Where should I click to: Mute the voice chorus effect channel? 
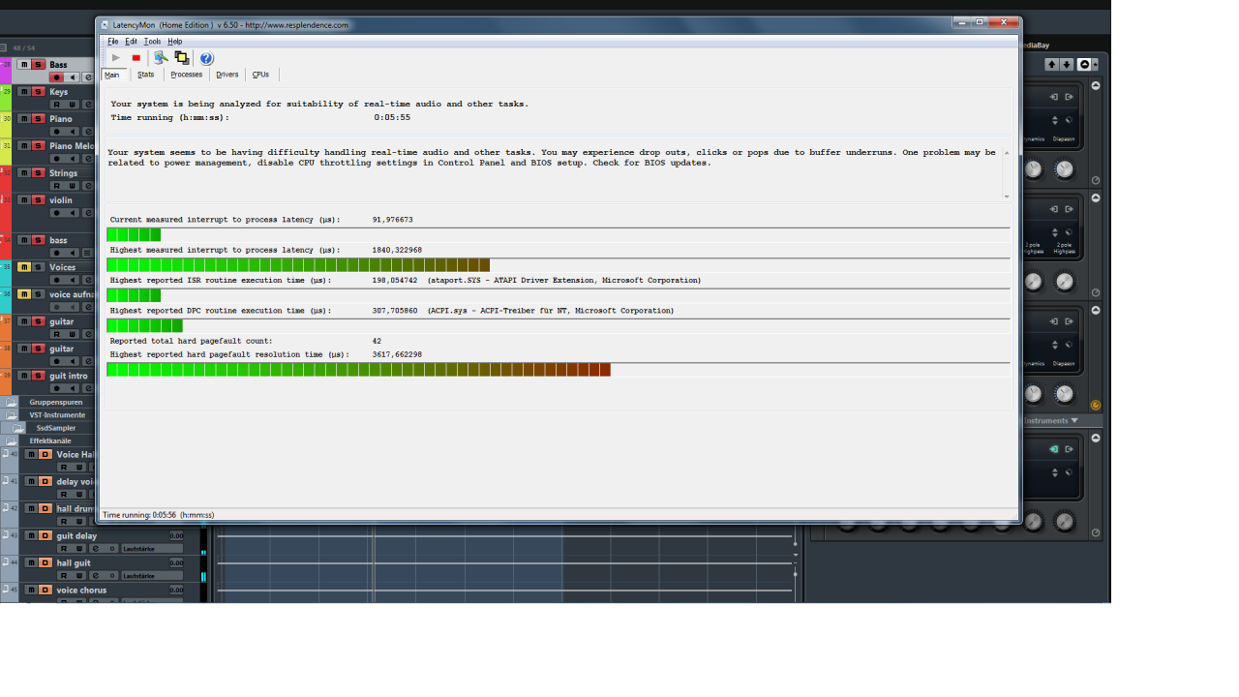(31, 590)
